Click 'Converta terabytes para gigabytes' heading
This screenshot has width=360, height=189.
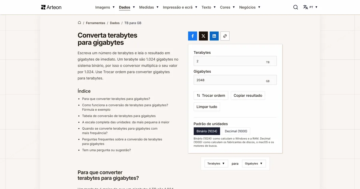[107, 39]
